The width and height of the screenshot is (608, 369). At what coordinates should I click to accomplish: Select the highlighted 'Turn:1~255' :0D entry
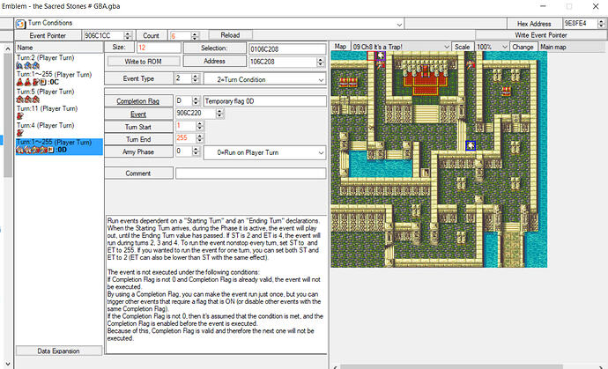click(x=59, y=146)
